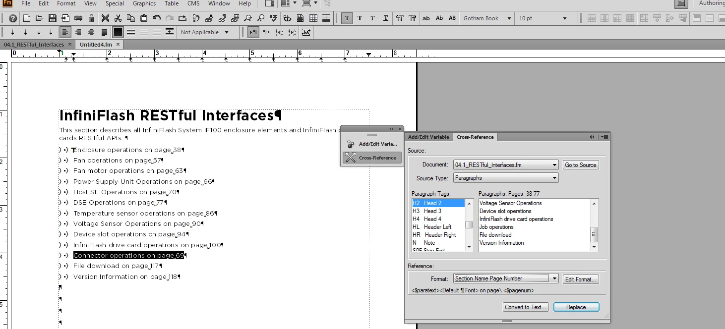Toggle left-to-right paragraph direction icon
Viewport: 725px width, 329px height.
click(x=253, y=32)
